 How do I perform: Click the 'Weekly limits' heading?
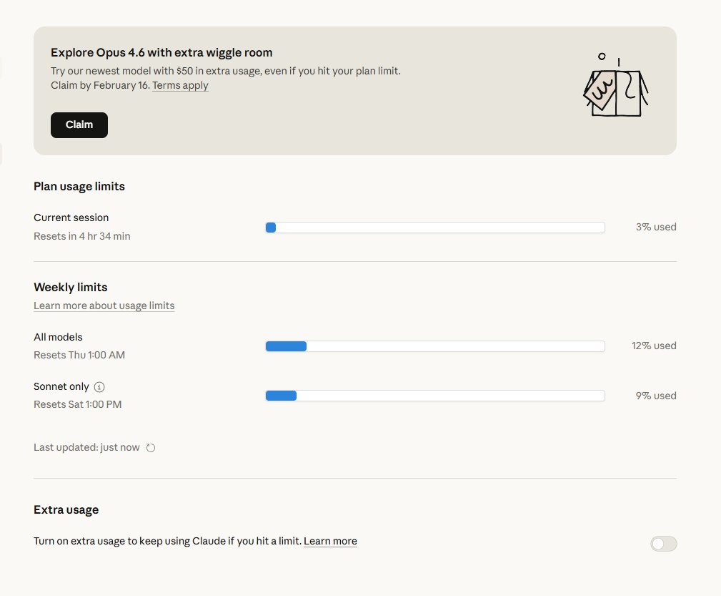click(x=70, y=288)
